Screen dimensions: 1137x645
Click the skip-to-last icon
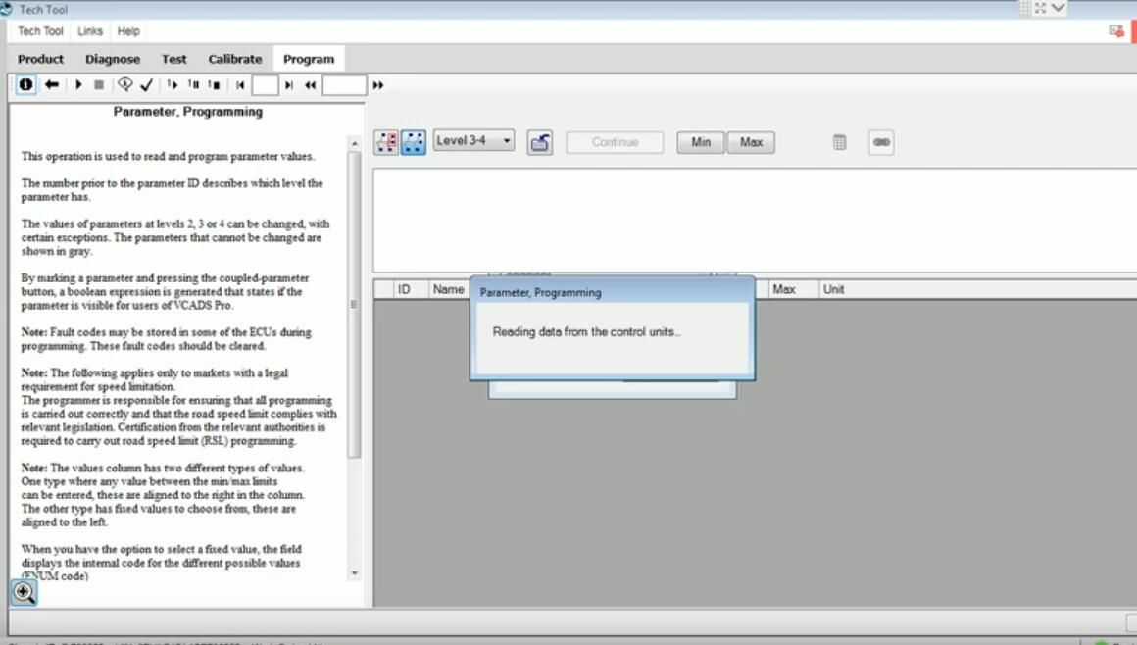288,85
